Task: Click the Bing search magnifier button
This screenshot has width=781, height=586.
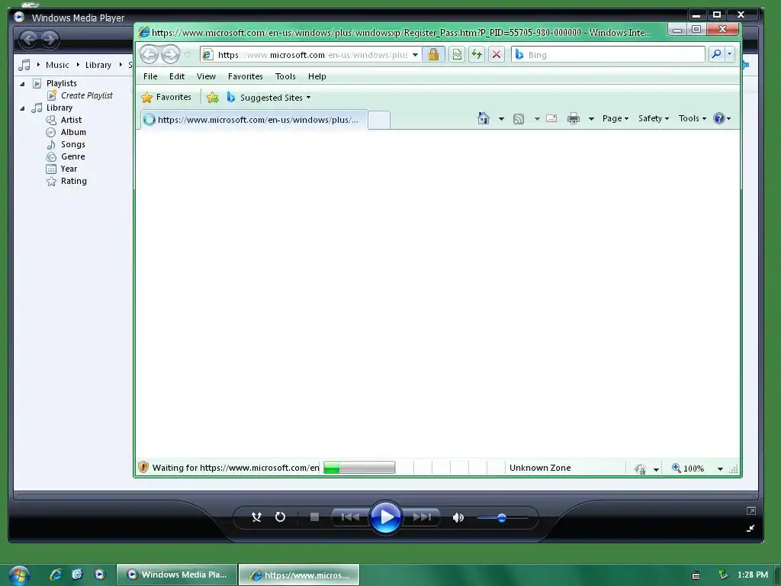Action: point(716,54)
